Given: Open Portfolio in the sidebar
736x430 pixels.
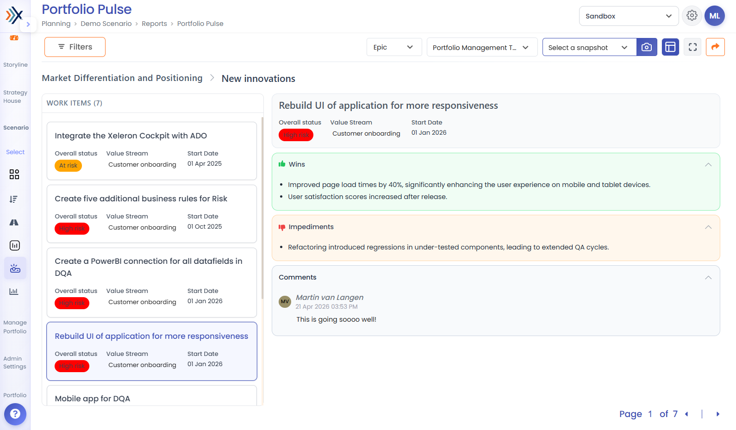Looking at the screenshot, I should click(x=15, y=395).
